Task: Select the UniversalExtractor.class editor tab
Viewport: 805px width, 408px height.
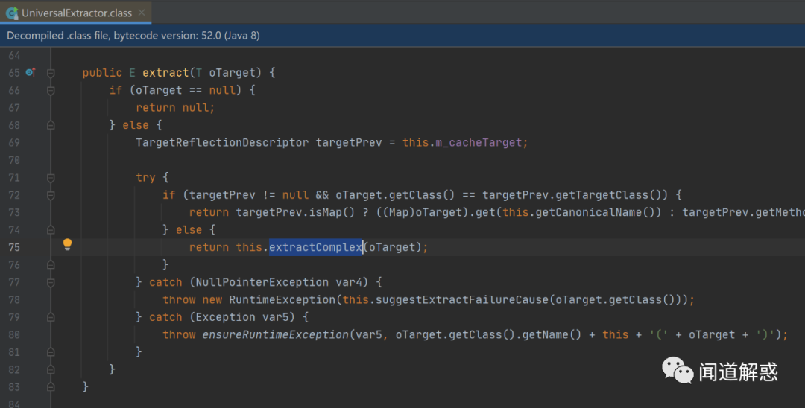Action: pos(76,13)
